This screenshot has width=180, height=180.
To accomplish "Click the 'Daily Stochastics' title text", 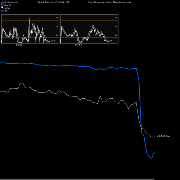I will point(10,2).
